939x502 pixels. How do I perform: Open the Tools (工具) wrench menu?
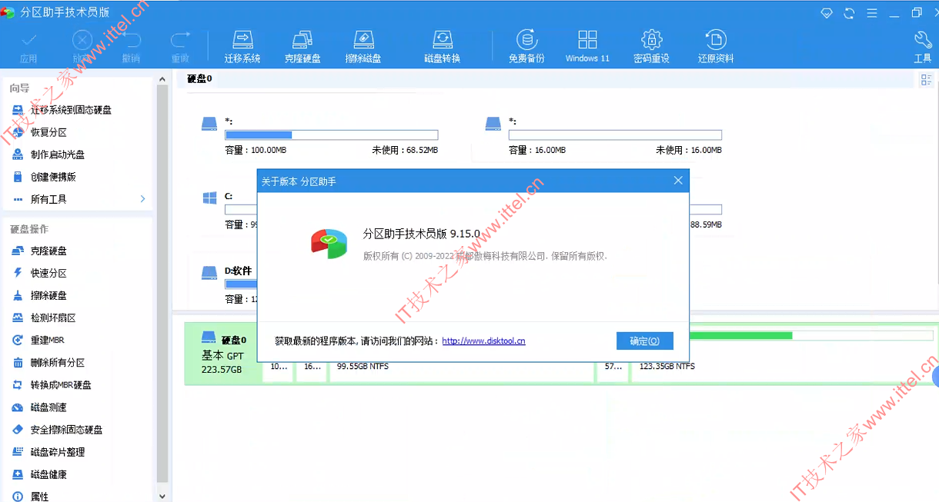[x=923, y=46]
